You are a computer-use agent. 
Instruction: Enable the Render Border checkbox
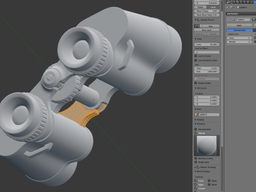click(x=196, y=83)
